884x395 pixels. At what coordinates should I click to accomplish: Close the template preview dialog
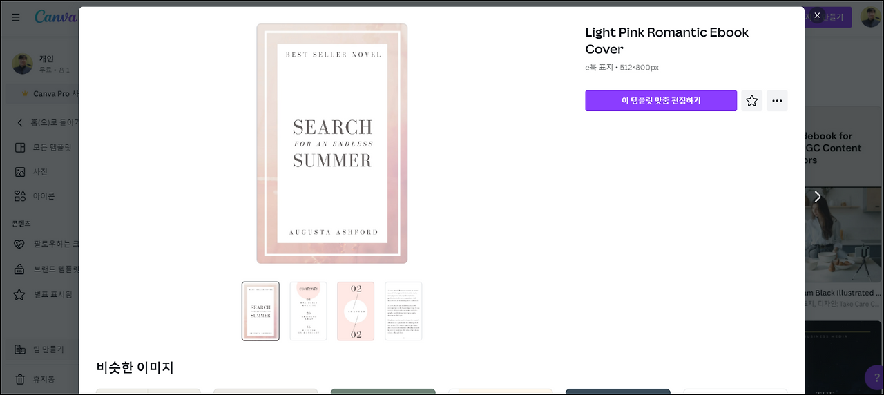point(817,15)
